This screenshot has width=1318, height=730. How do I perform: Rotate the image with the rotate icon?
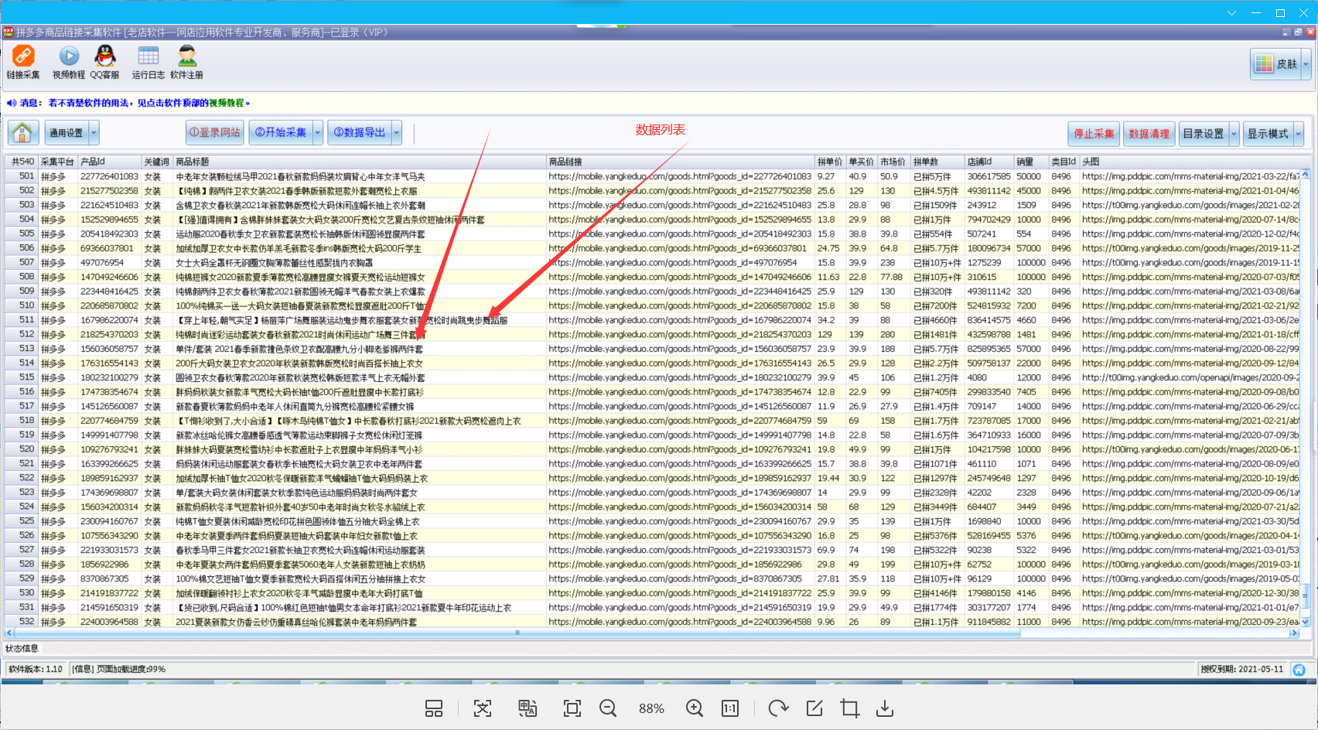pos(778,708)
